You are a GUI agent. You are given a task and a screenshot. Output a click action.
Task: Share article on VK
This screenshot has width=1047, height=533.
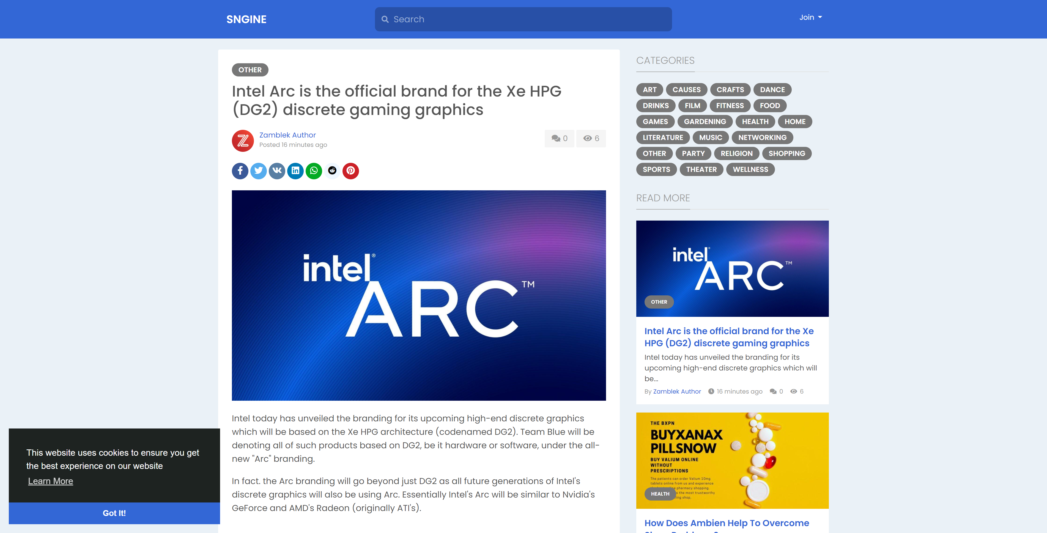tap(277, 171)
